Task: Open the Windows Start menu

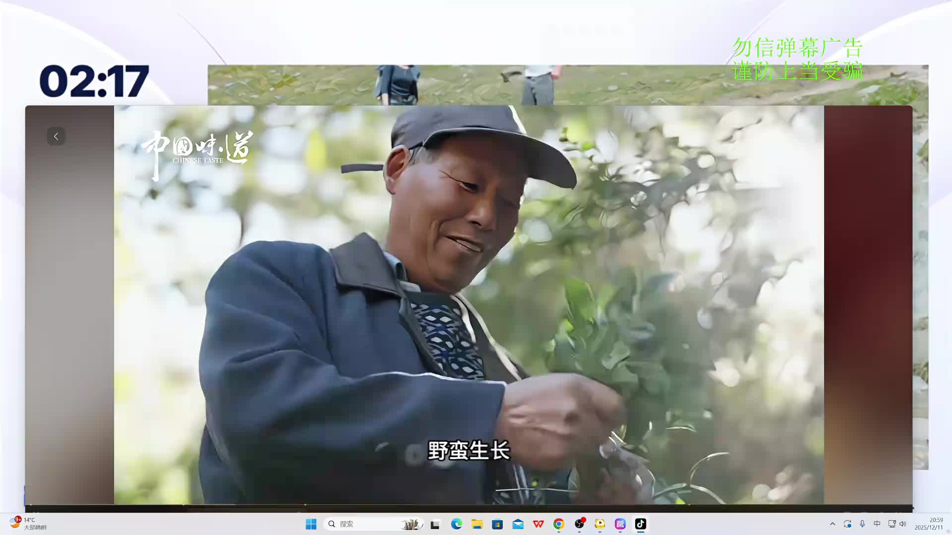Action: coord(311,524)
